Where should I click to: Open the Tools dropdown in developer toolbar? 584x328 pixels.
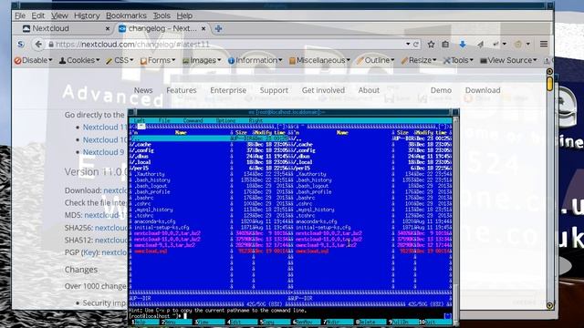pyautogui.click(x=458, y=60)
